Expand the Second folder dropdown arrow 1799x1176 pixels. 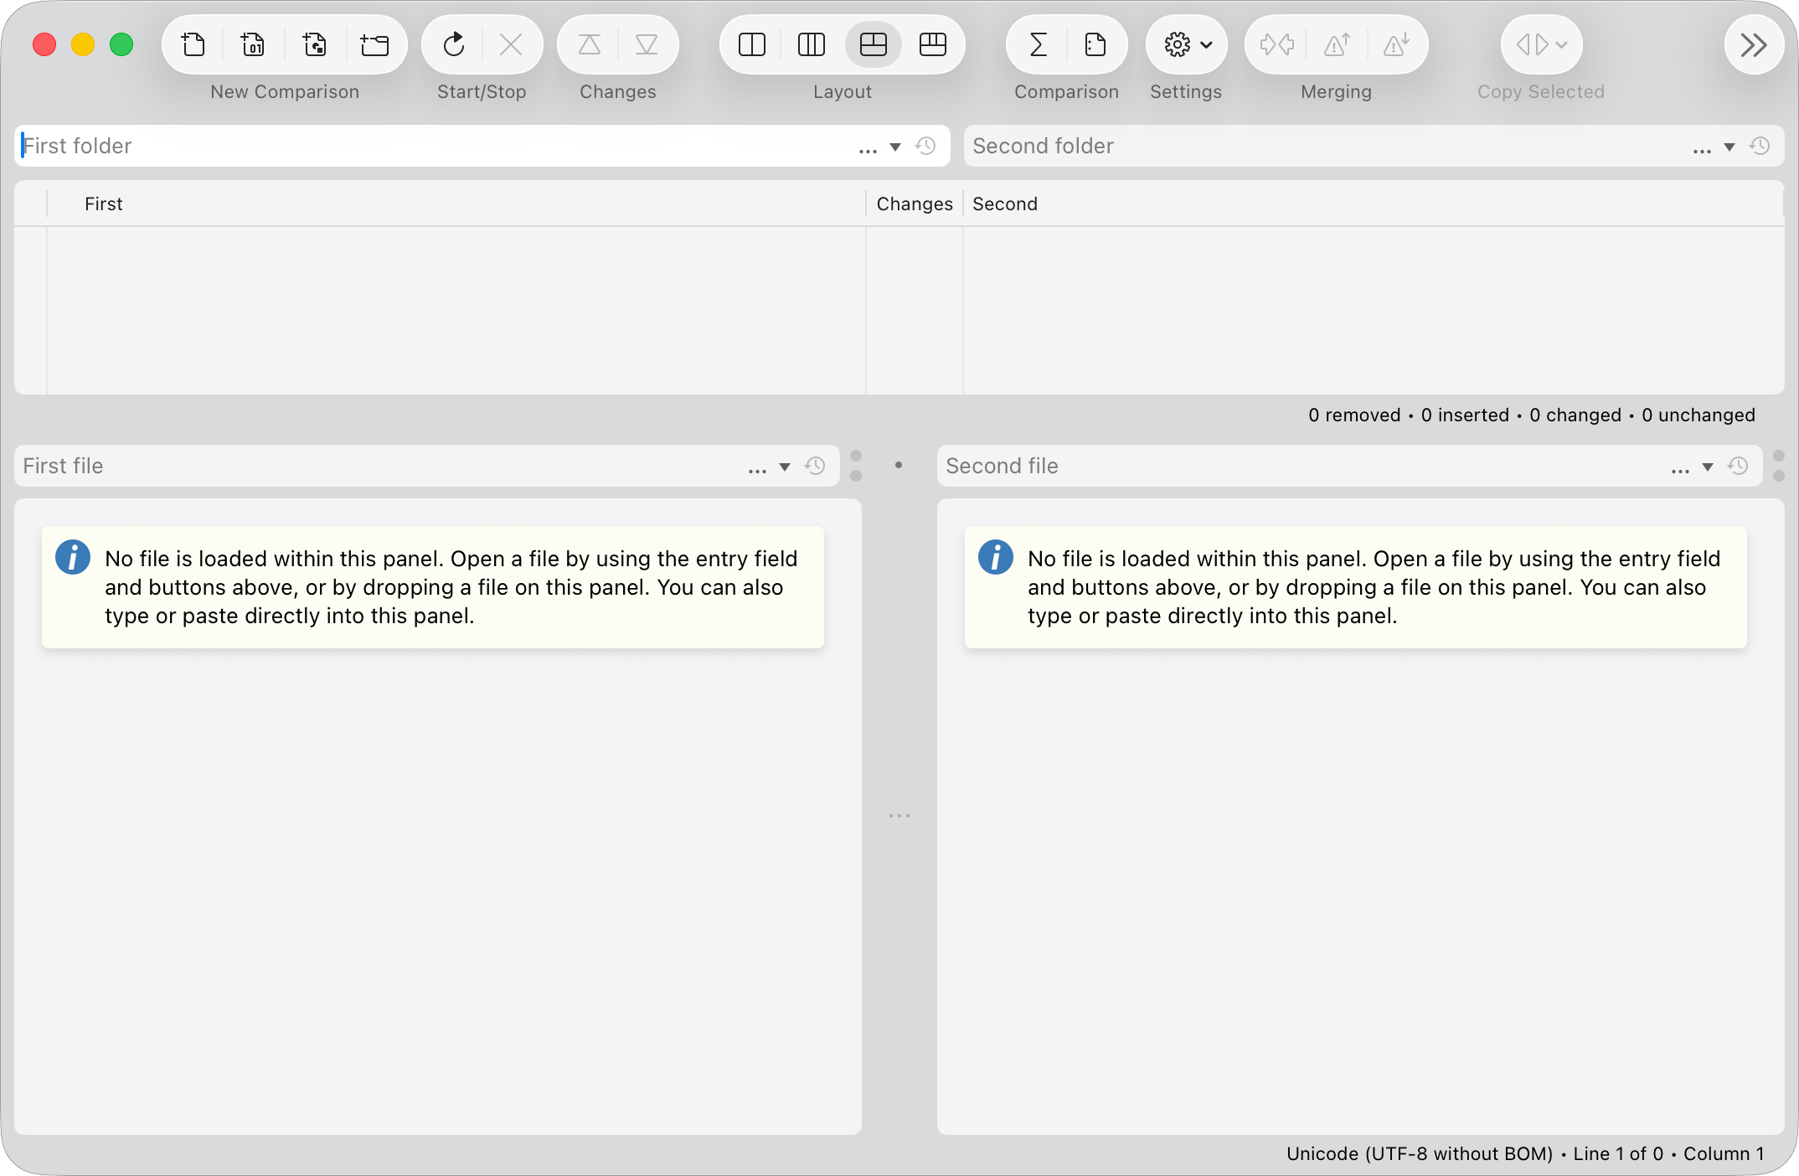[1729, 147]
